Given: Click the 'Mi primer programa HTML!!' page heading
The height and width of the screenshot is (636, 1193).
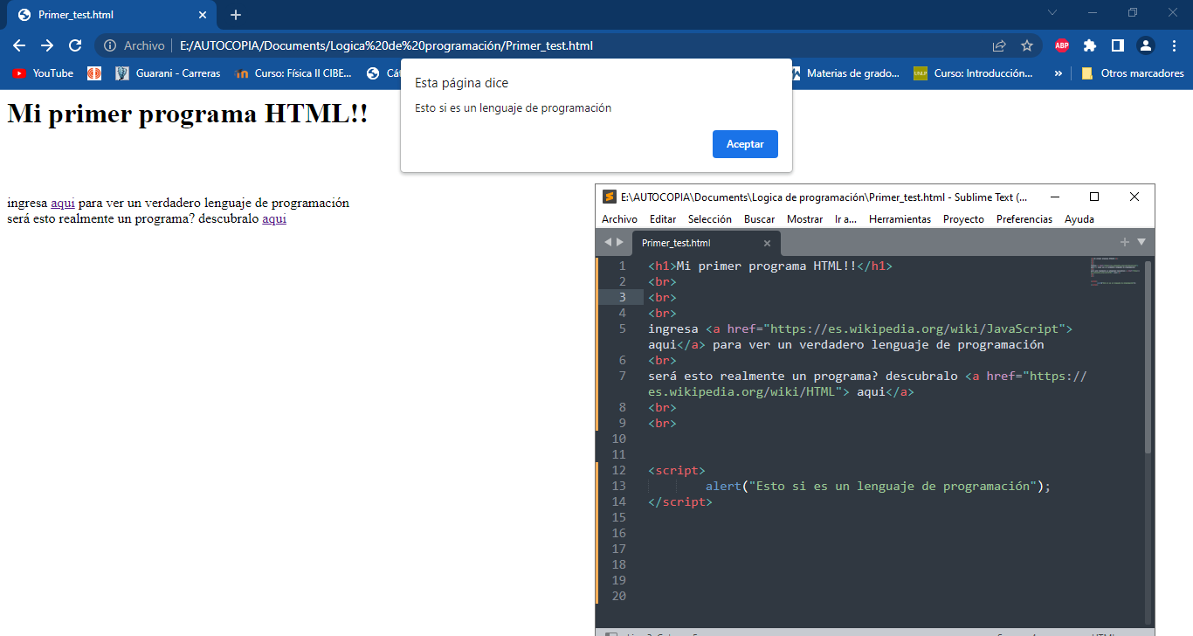Looking at the screenshot, I should pos(188,114).
